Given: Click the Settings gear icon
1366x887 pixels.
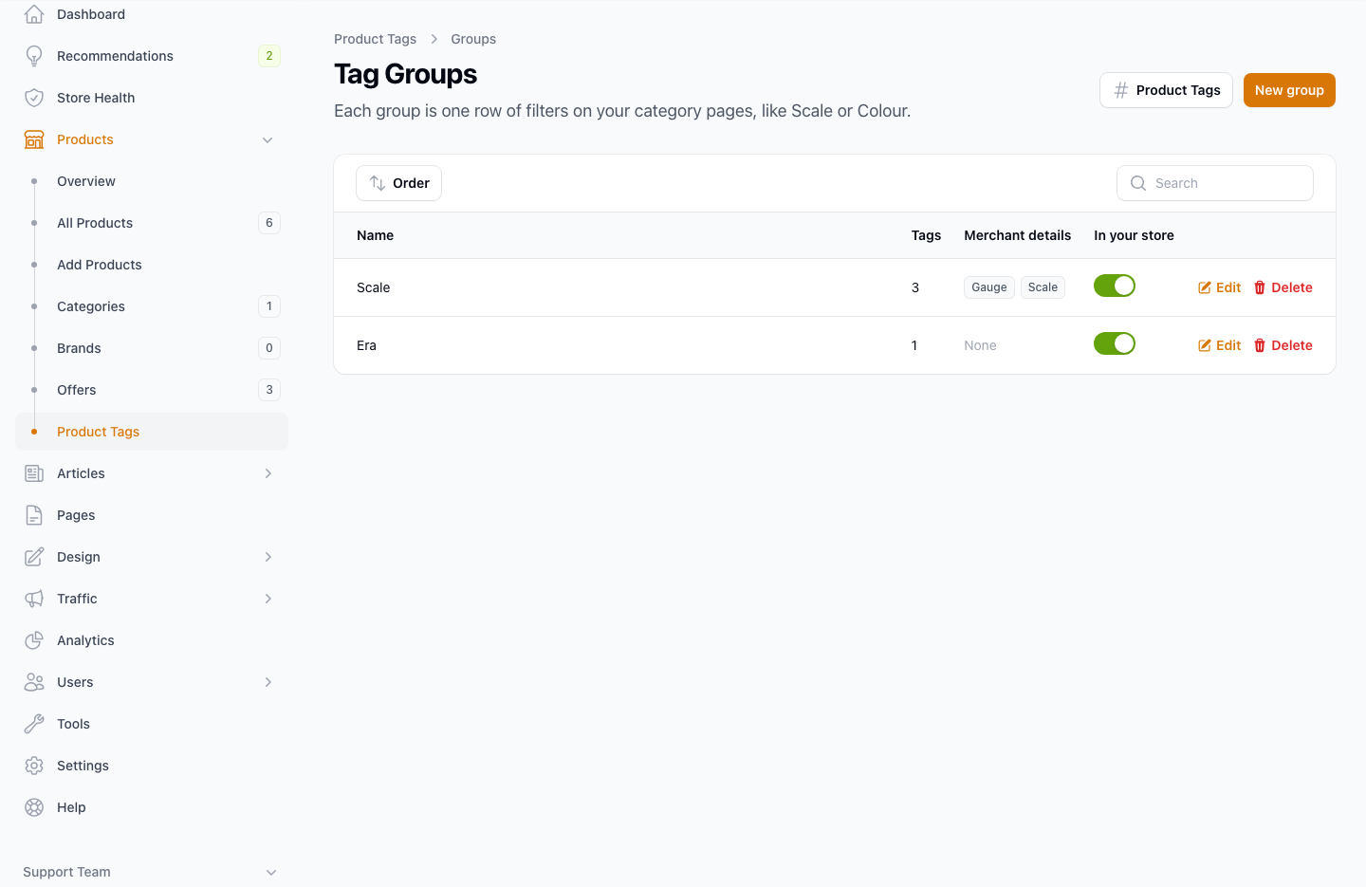Looking at the screenshot, I should (x=34, y=766).
